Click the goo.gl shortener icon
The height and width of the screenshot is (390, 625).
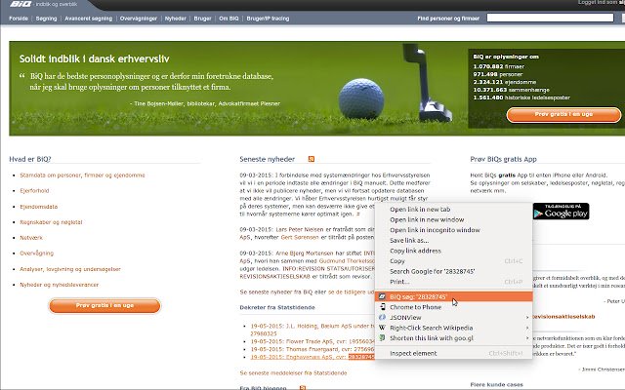[x=382, y=338]
